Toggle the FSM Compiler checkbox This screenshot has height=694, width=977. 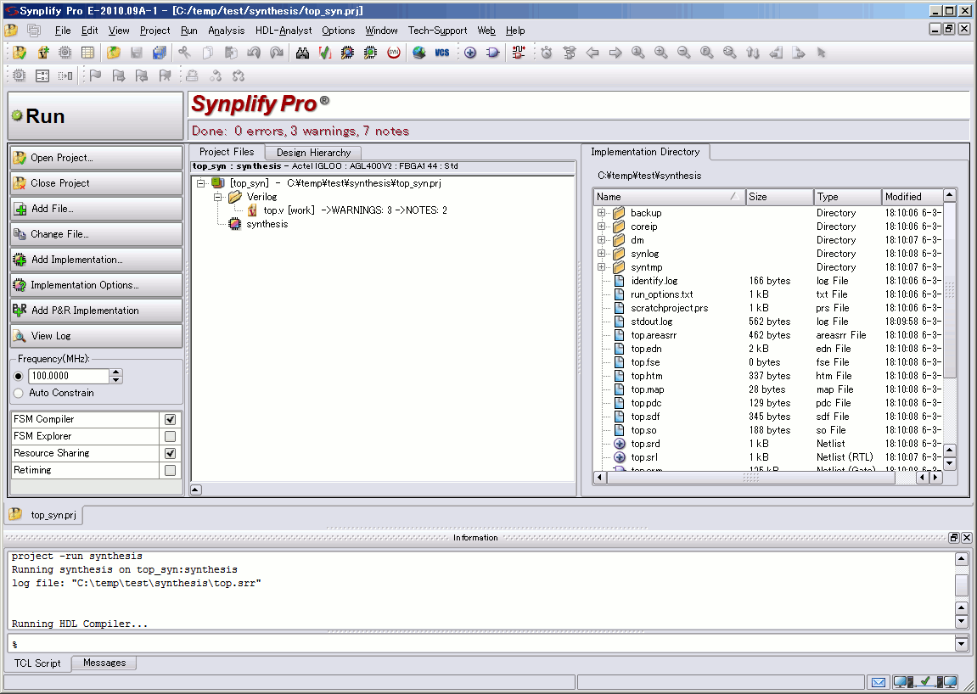coord(170,419)
